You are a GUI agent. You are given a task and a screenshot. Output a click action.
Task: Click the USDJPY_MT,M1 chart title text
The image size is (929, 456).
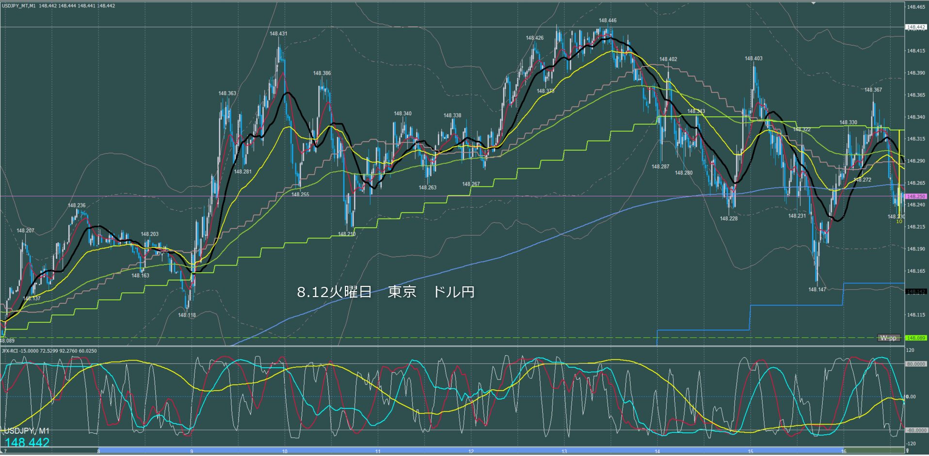(x=18, y=6)
